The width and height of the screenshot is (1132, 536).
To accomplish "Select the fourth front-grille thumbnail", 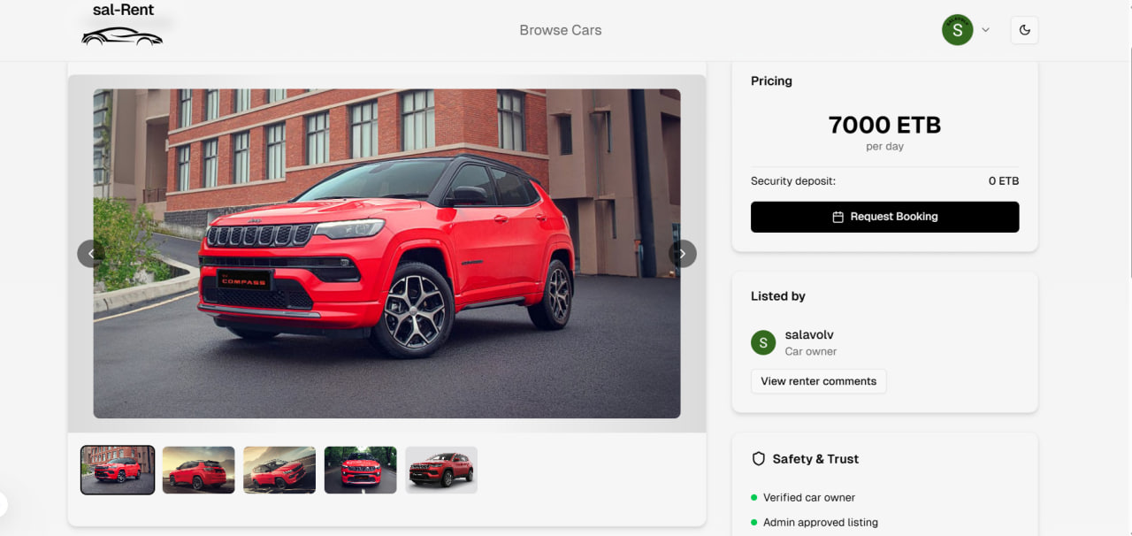I will (x=360, y=470).
